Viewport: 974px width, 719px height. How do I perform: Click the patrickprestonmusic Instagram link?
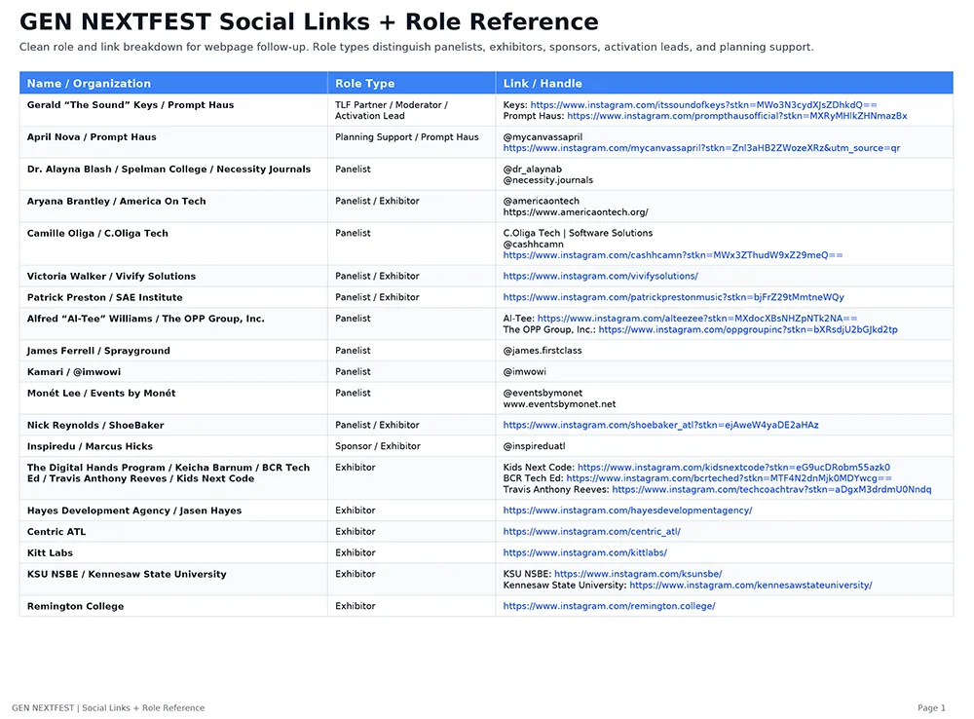673,298
